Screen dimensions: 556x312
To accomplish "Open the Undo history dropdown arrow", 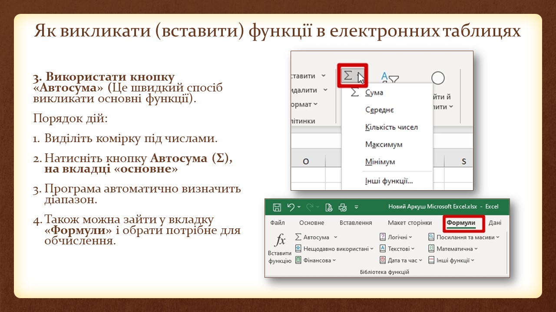I will (x=299, y=207).
